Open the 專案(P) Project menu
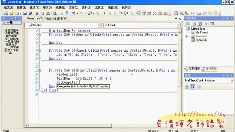Viewport: 235px width, 132px height. tap(47, 8)
